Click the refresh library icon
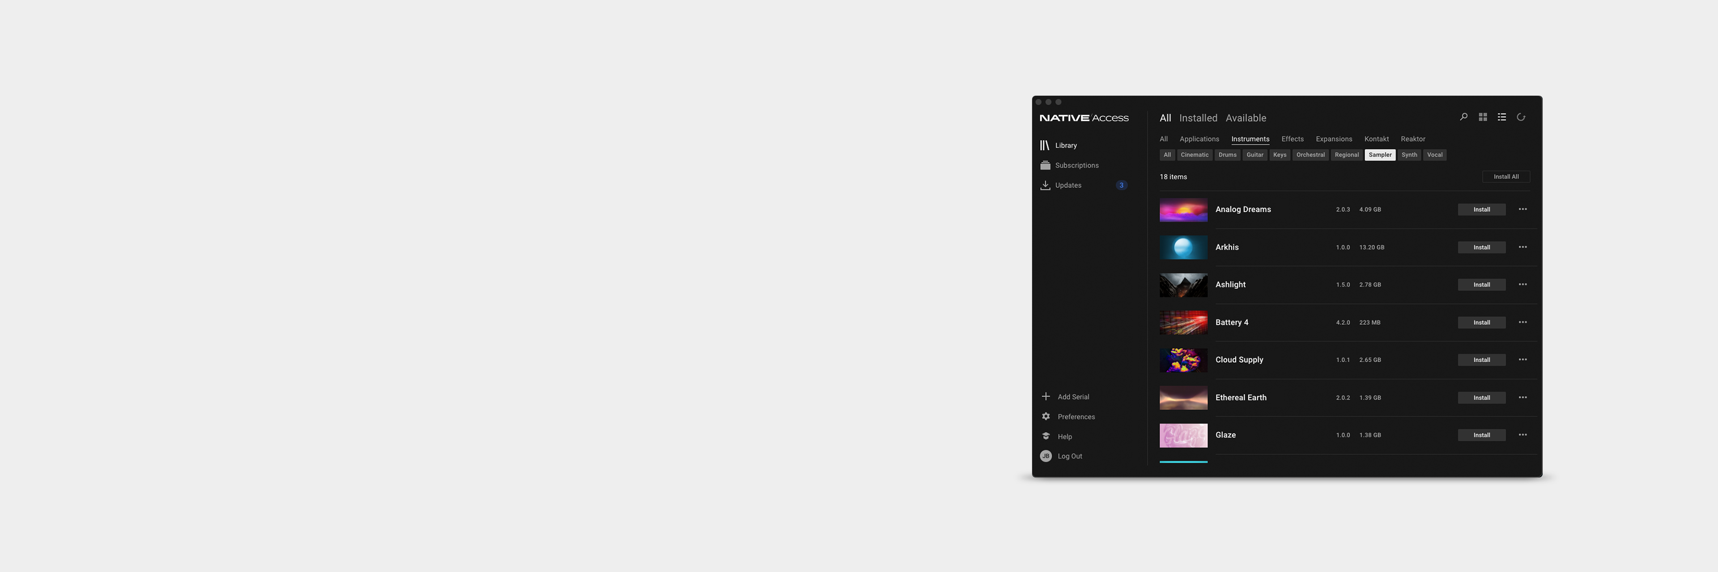The width and height of the screenshot is (1718, 572). click(1521, 117)
